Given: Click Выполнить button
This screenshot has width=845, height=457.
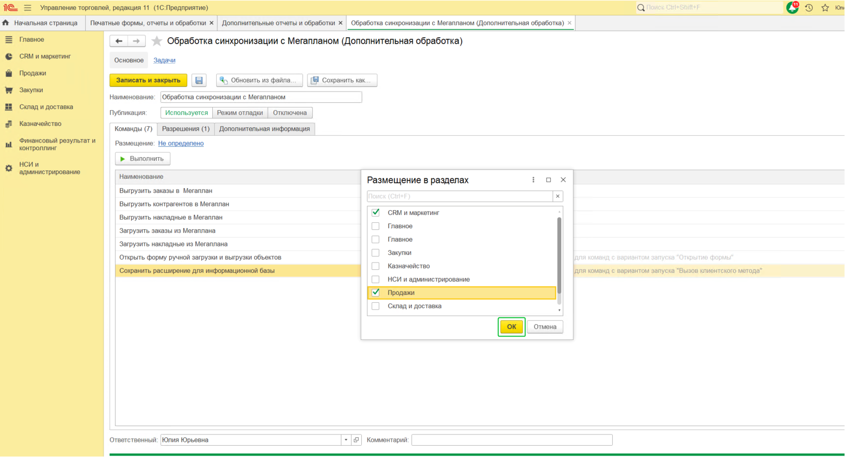Looking at the screenshot, I should (143, 159).
